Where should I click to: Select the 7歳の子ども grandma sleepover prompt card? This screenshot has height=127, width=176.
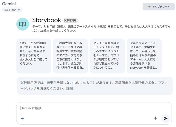(34, 56)
